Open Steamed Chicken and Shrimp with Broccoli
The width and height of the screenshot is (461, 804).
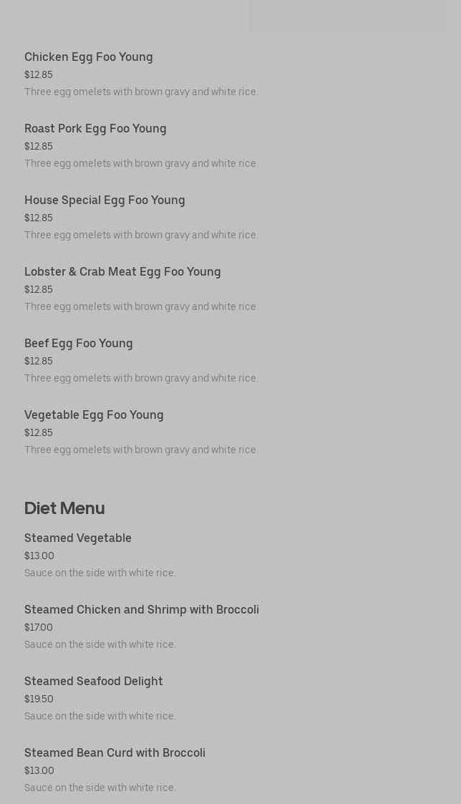point(142,610)
